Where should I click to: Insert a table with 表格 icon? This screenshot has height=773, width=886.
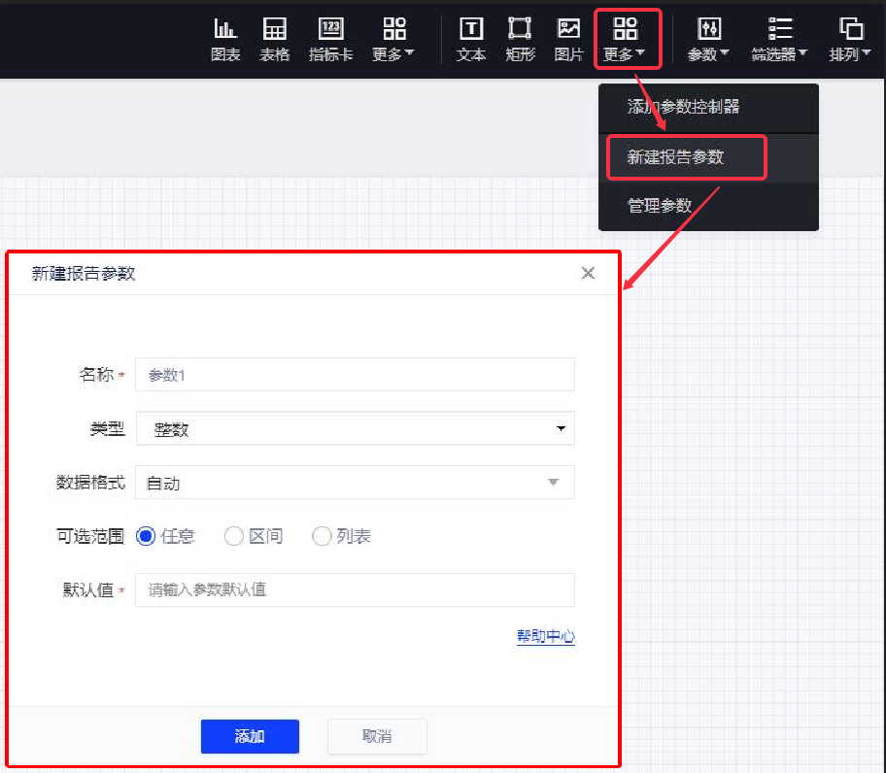coord(275,40)
